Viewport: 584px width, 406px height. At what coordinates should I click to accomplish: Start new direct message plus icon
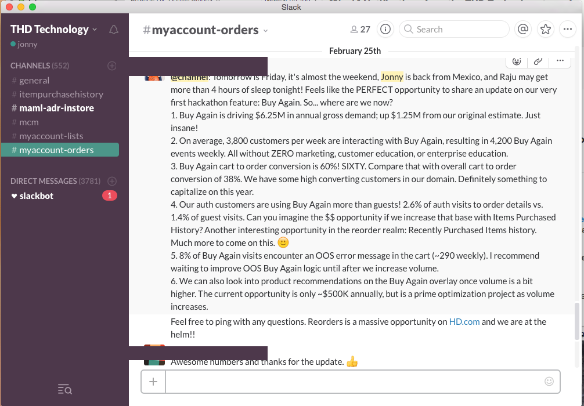pyautogui.click(x=111, y=181)
